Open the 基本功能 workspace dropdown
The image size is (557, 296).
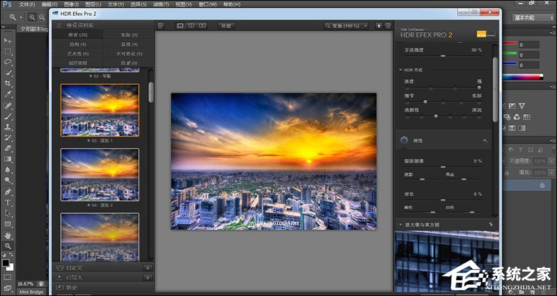pos(532,18)
